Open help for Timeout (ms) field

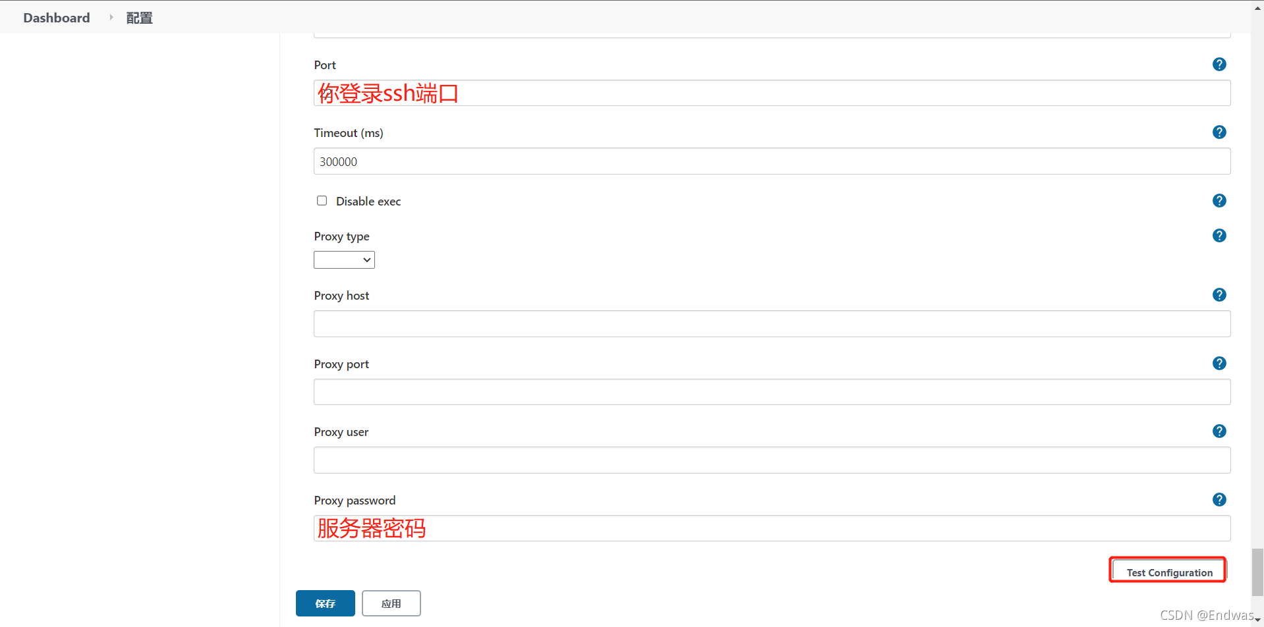(1219, 132)
